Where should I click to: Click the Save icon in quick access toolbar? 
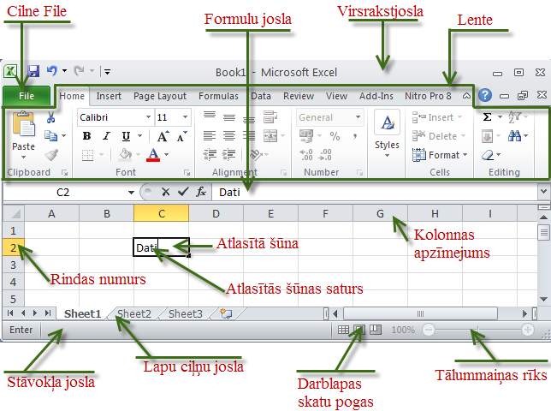point(33,72)
